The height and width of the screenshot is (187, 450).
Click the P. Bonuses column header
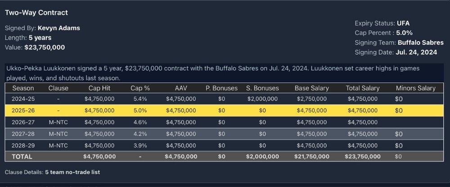coord(221,88)
